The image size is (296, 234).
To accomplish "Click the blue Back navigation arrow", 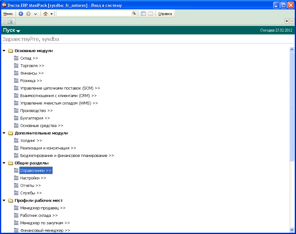I will tap(21, 14).
